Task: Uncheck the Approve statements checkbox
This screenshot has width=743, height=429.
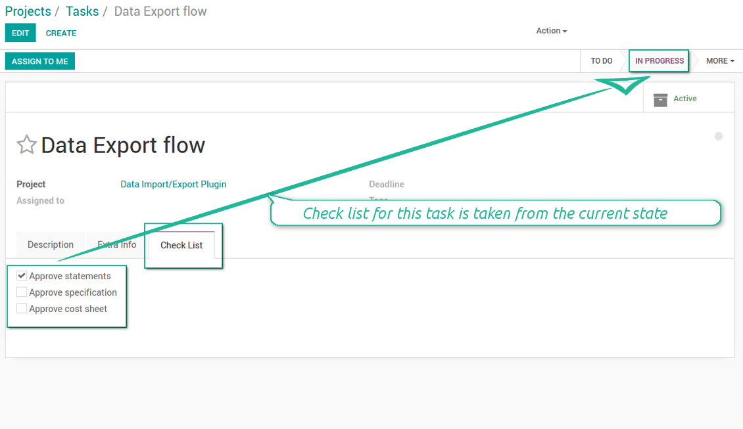Action: click(22, 276)
